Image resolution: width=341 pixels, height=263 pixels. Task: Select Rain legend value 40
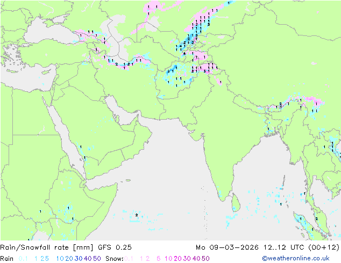click(x=88, y=259)
